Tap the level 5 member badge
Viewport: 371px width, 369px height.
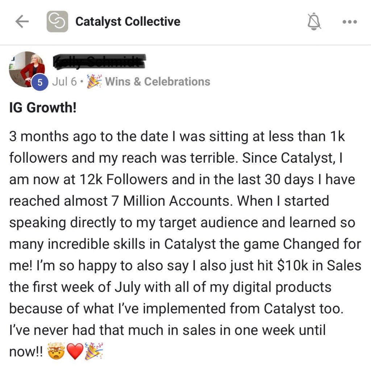(40, 82)
